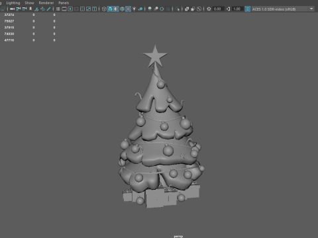This screenshot has height=238, width=318.
Task: Toggle Motion Blur in viewport
Action: click(x=156, y=9)
